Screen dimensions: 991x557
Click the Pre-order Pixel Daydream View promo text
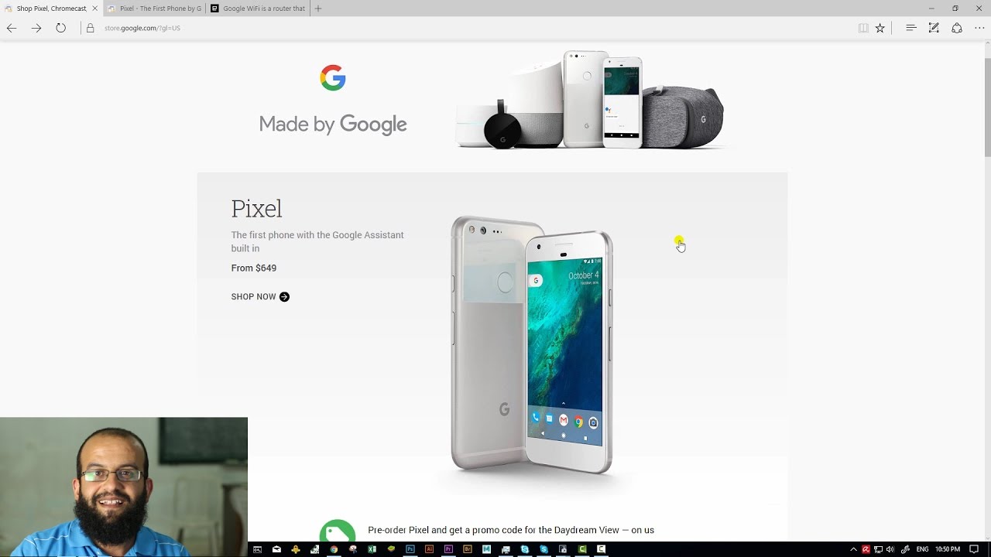click(511, 530)
